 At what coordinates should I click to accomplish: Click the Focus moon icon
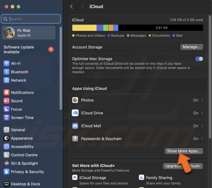coord(6,109)
